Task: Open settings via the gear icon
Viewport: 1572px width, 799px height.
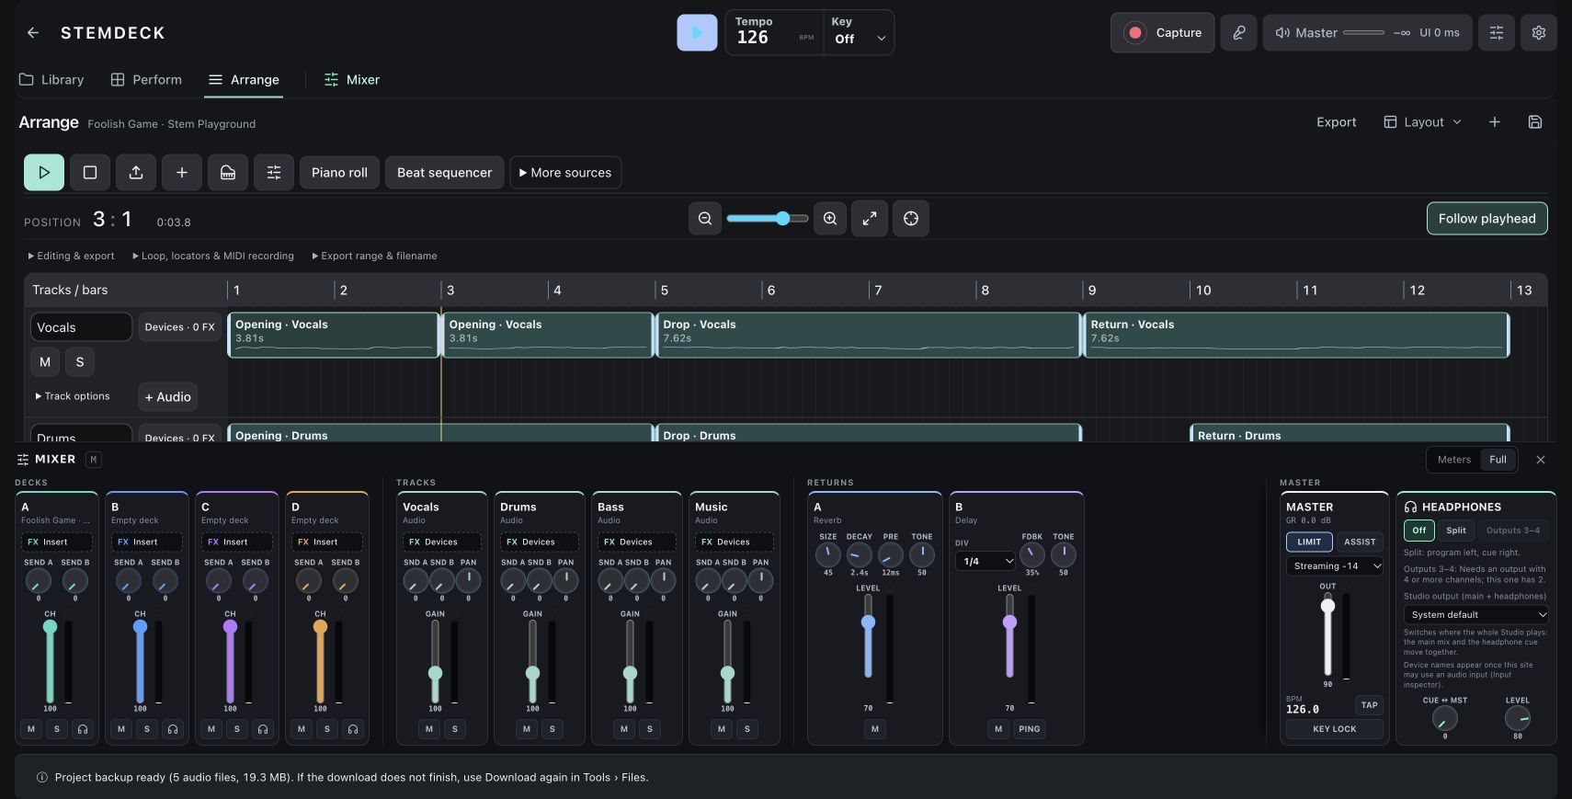Action: click(x=1539, y=33)
